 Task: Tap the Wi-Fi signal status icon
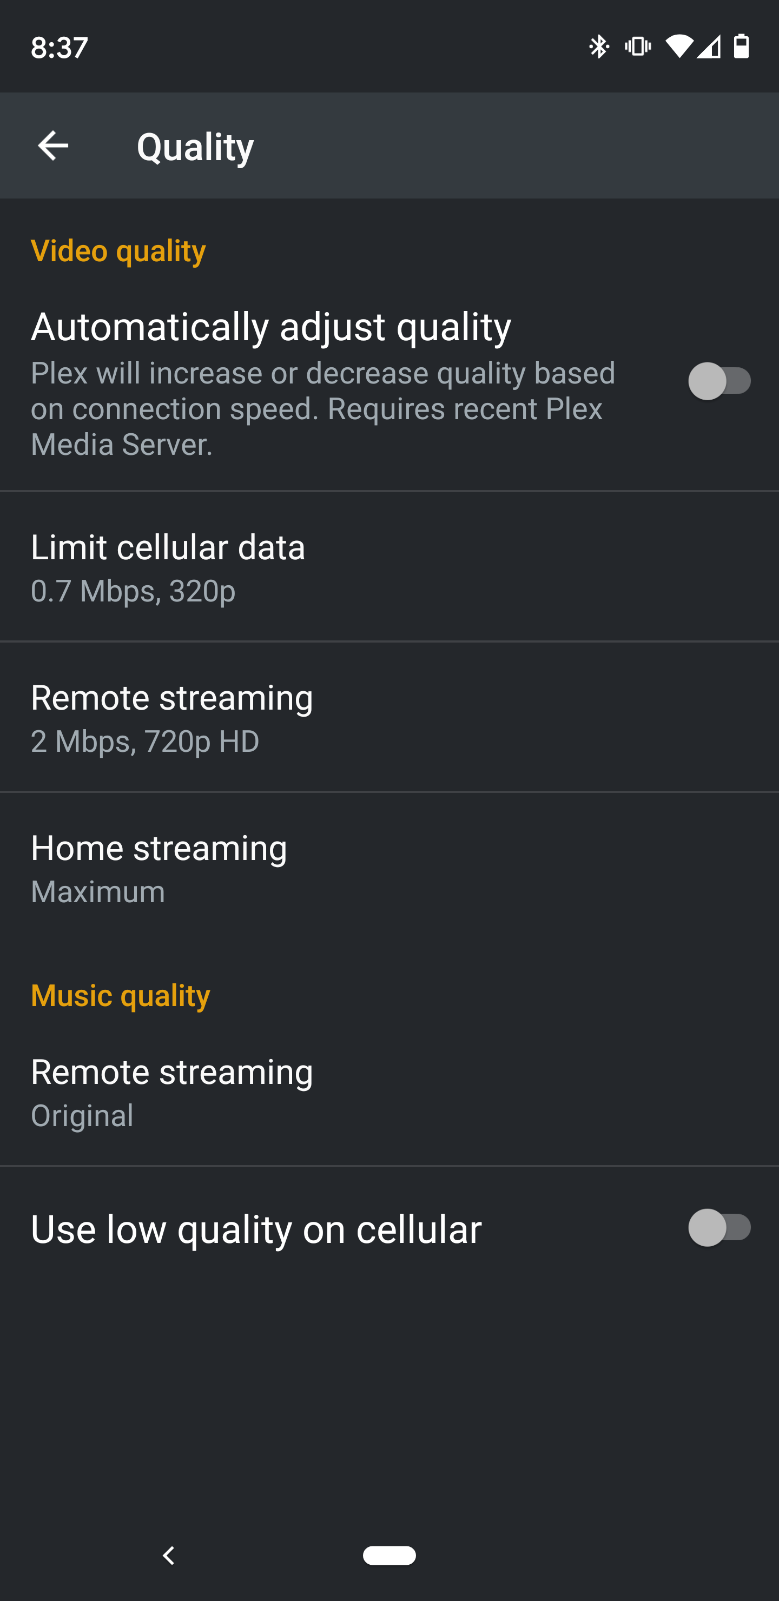[679, 47]
